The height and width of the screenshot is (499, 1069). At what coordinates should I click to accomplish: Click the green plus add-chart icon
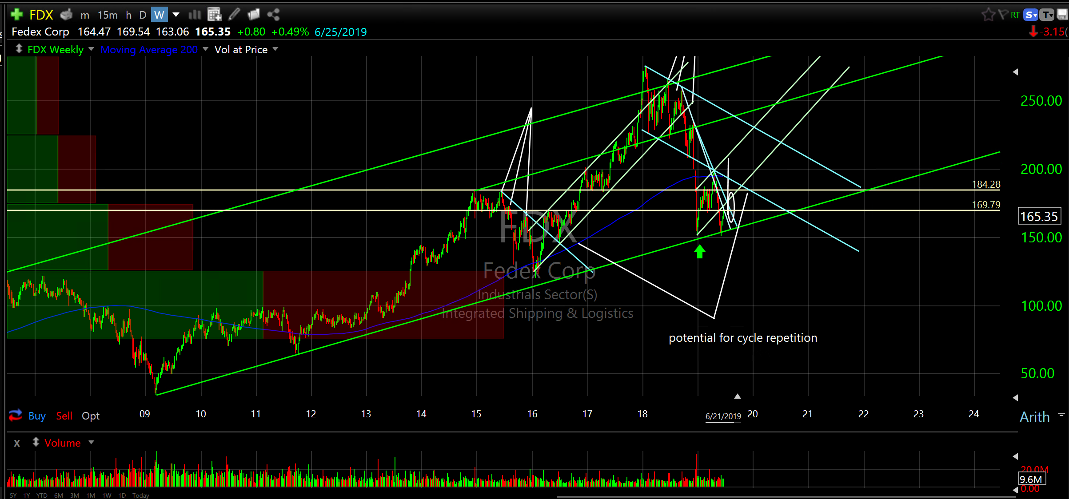16,15
